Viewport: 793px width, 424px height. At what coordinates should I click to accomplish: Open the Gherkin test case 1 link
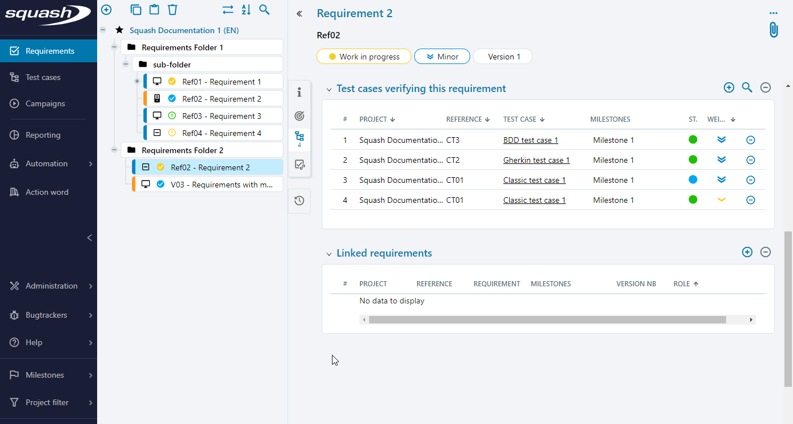pos(536,160)
